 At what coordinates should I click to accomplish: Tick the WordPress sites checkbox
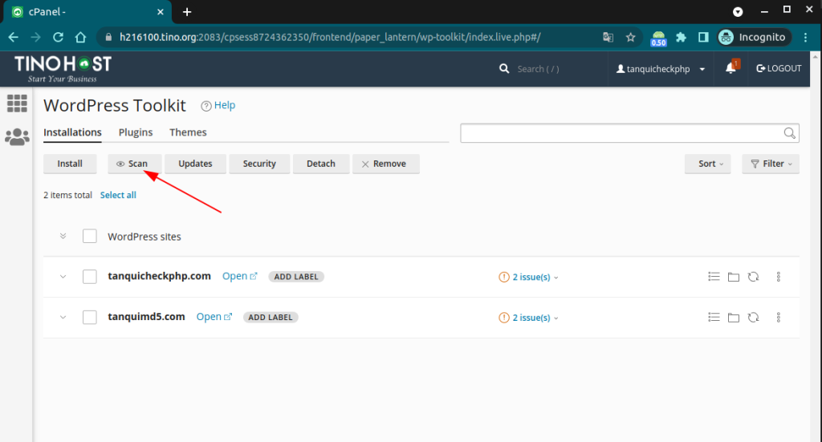click(x=90, y=236)
